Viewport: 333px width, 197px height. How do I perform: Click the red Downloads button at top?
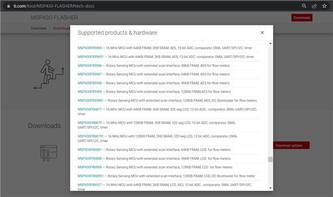[302, 18]
